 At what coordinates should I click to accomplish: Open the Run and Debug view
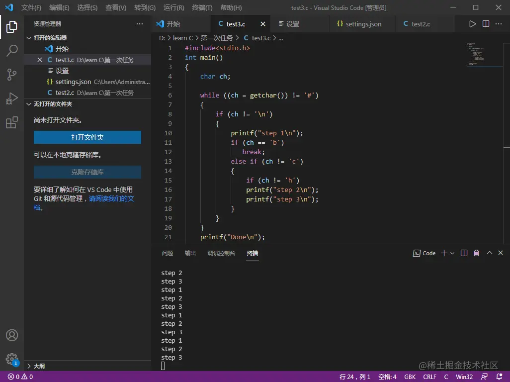[12, 98]
